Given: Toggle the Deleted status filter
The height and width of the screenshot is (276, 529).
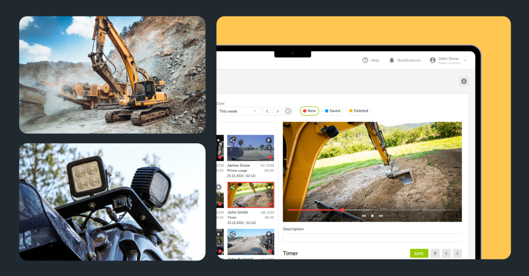Looking at the screenshot, I should (x=358, y=111).
